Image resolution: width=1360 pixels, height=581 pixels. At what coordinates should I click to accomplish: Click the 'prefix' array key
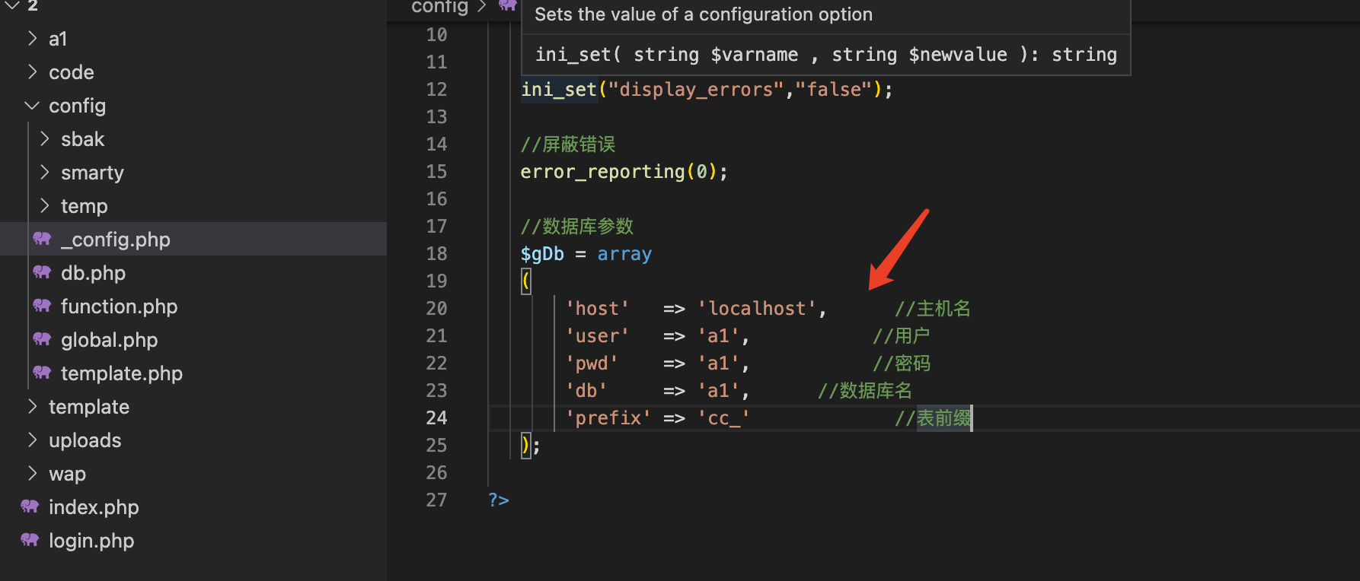608,418
